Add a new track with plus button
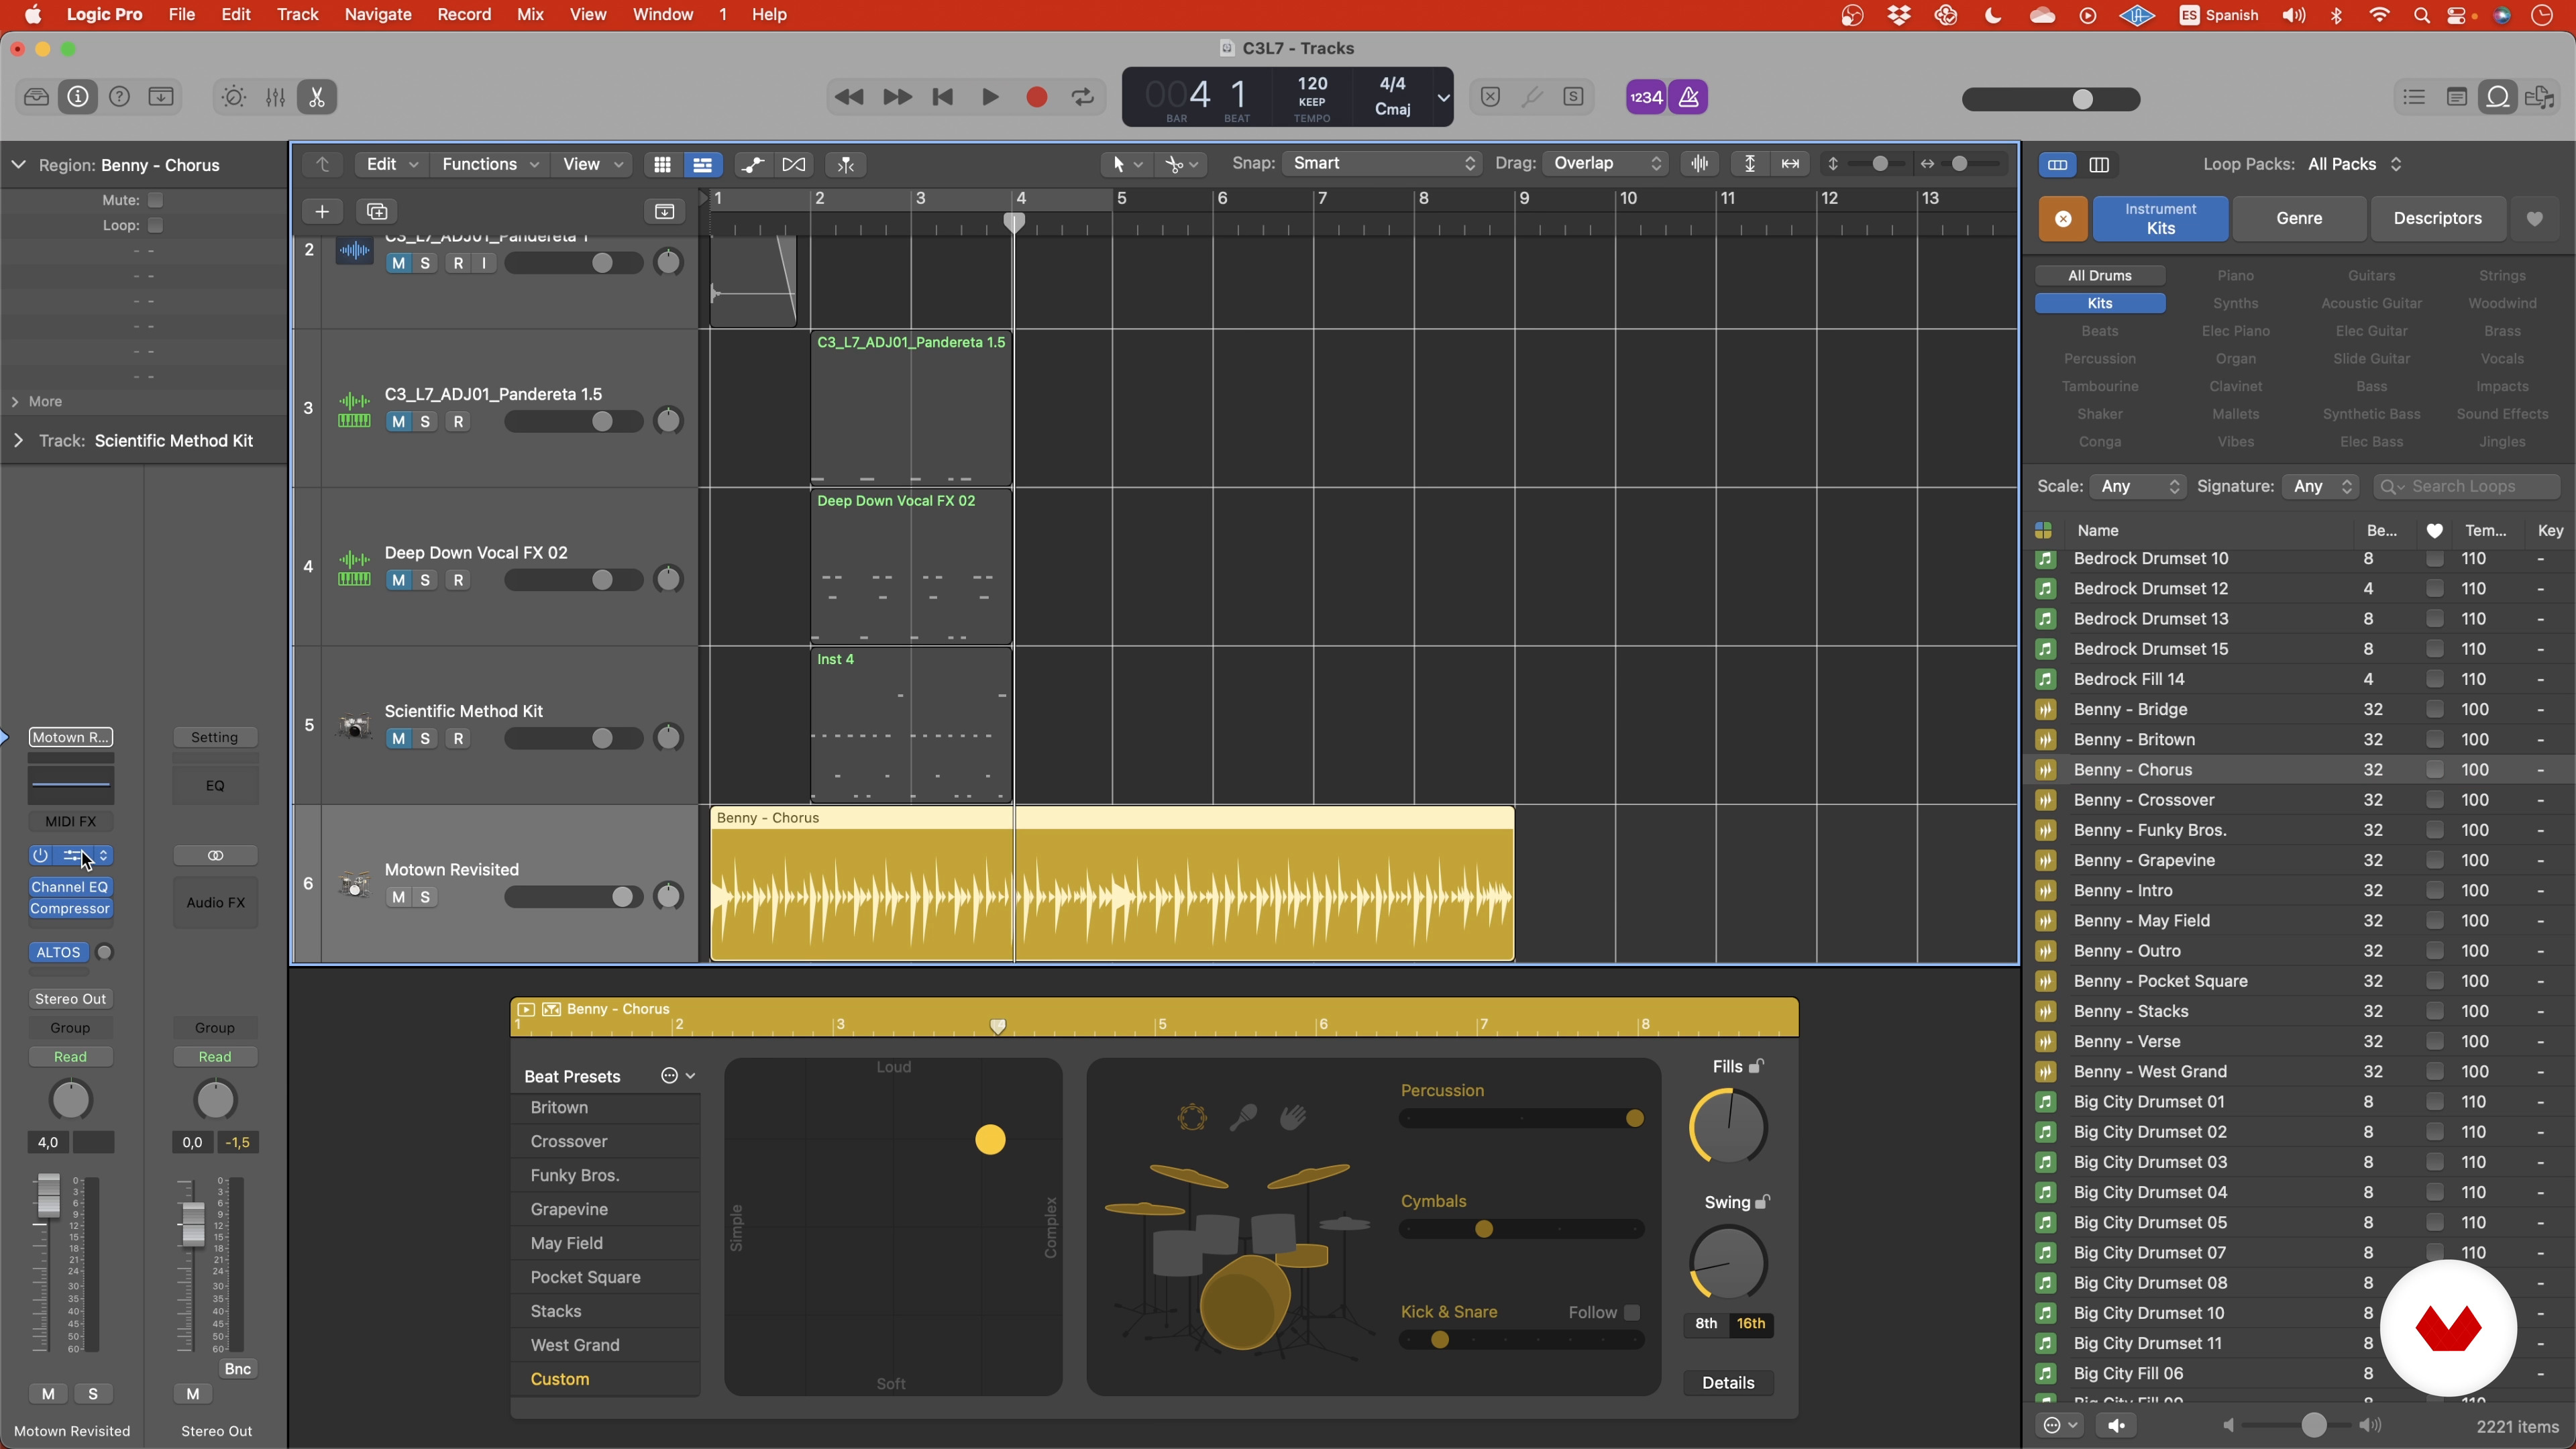2576x1449 pixels. [x=322, y=211]
